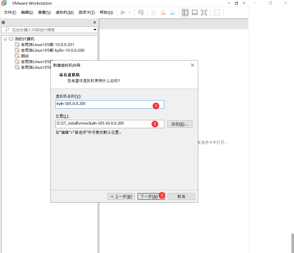Click the icon of VM 10.0.0.201

[17, 45]
